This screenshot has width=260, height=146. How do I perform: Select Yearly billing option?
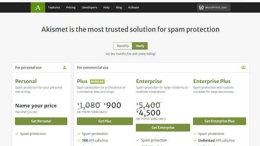pyautogui.click(x=140, y=46)
